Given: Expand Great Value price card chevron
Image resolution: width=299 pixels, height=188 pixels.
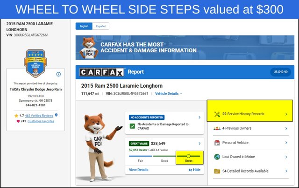Looking at the screenshot, I should pyautogui.click(x=199, y=143).
